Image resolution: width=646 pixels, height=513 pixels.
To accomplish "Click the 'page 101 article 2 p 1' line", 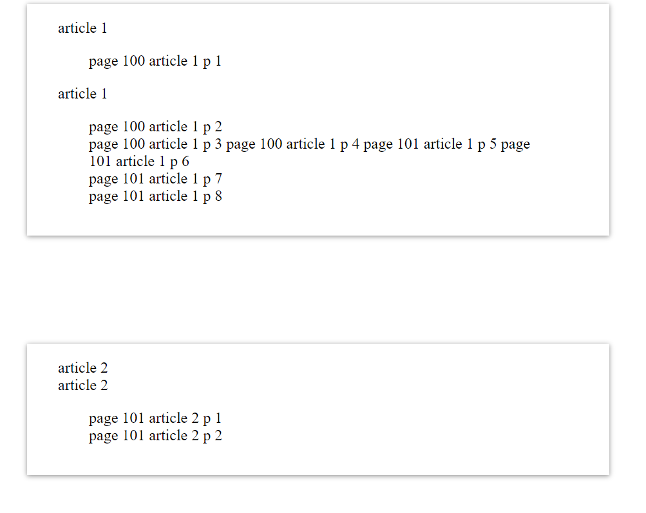I will pyautogui.click(x=155, y=418).
